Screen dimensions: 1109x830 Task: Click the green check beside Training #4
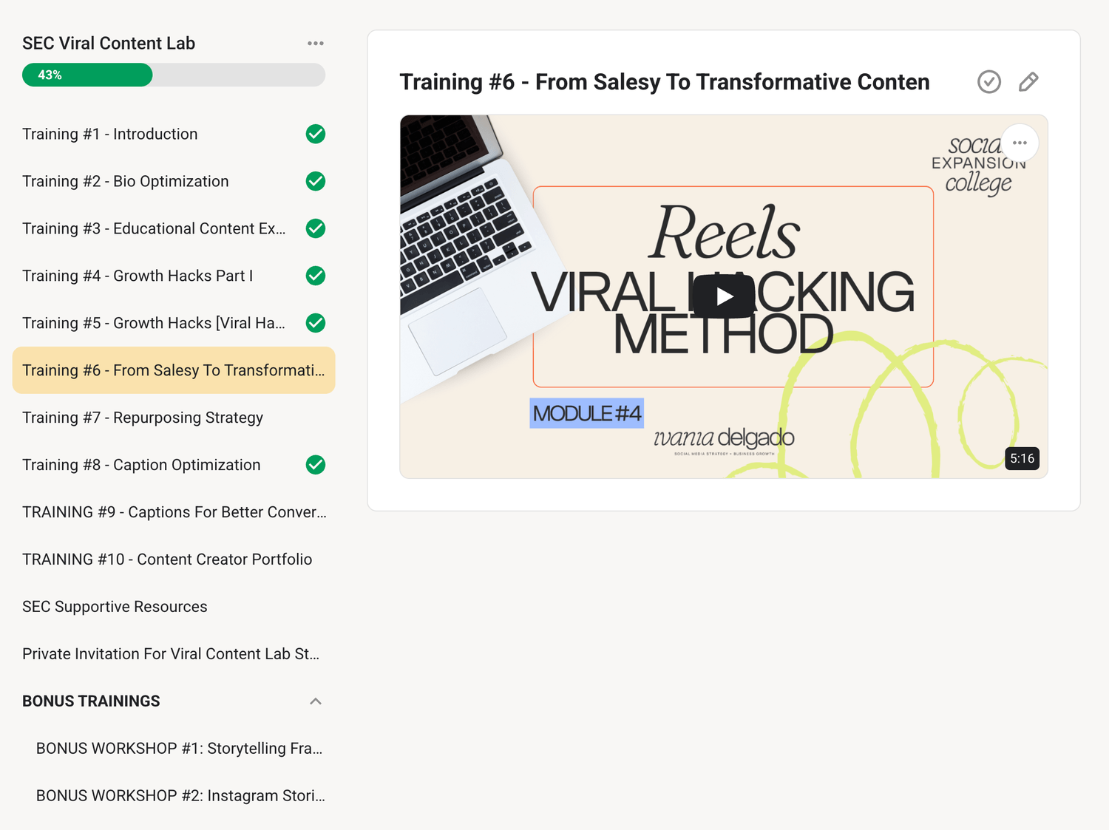(316, 276)
